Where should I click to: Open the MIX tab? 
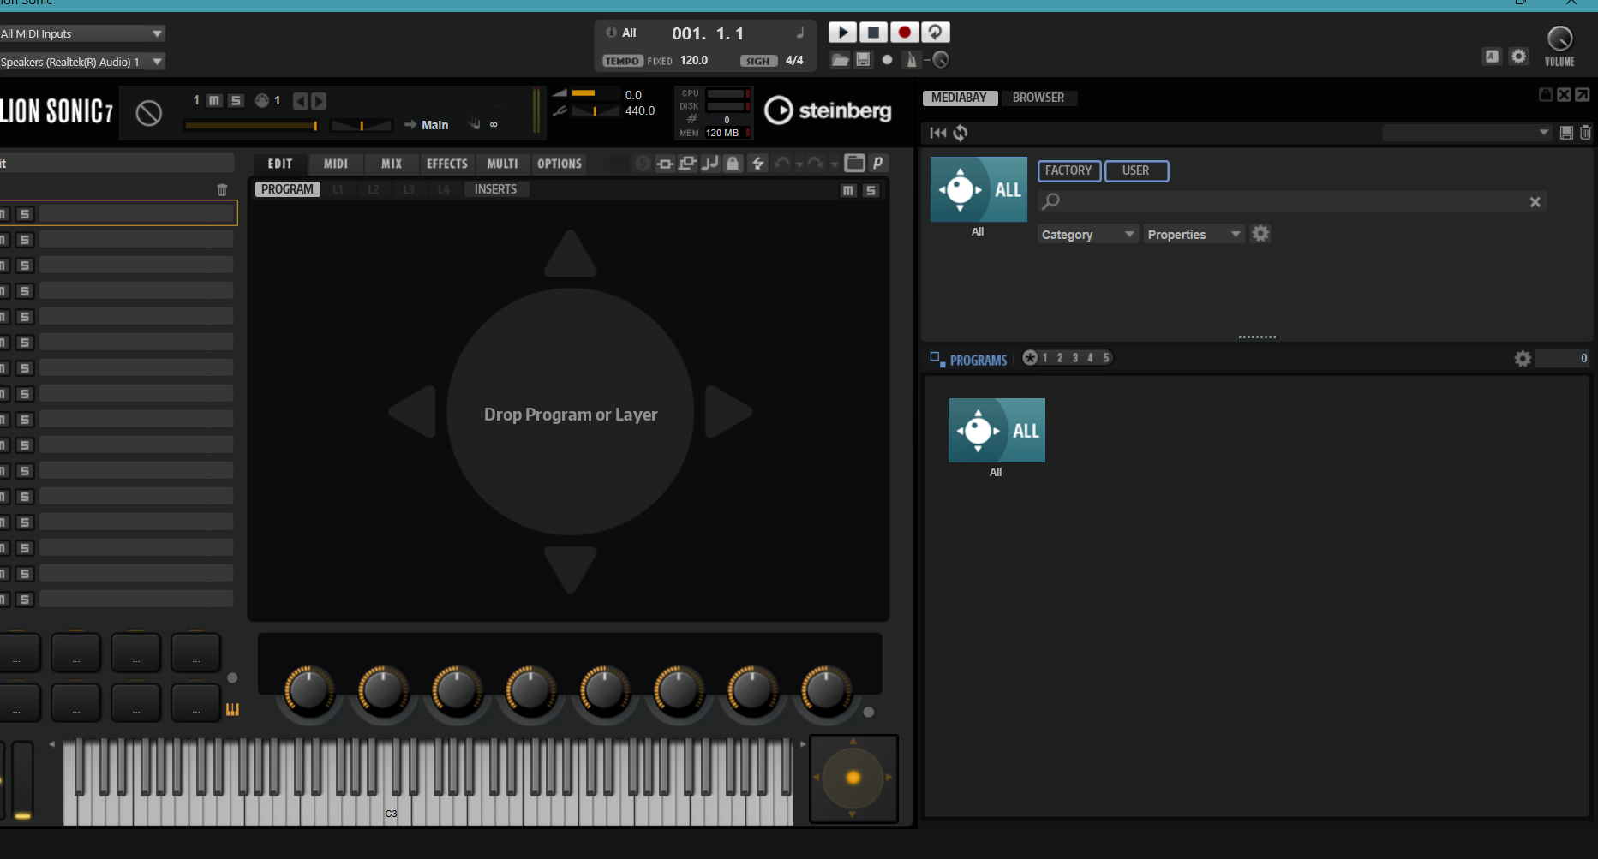[392, 164]
